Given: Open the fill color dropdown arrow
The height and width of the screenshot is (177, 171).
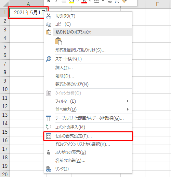Looking at the screenshot, I should tap(78, 1).
